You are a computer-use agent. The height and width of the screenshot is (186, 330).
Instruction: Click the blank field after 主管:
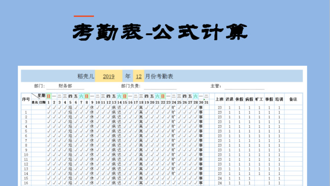point(245,86)
